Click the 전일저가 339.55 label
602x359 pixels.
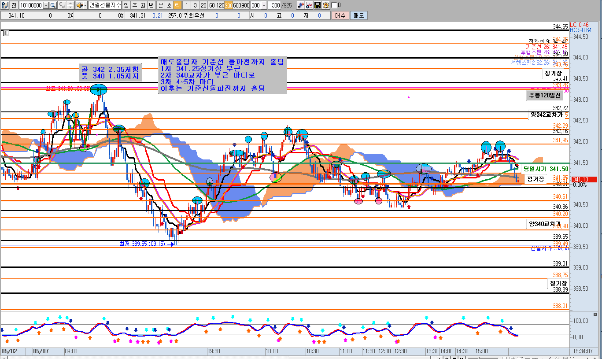click(550, 248)
